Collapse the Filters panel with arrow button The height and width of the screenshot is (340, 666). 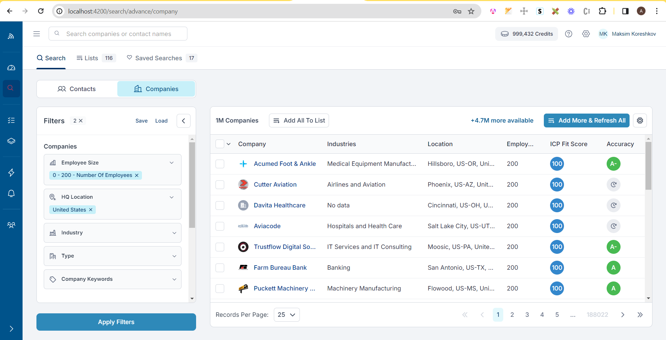coord(183,121)
